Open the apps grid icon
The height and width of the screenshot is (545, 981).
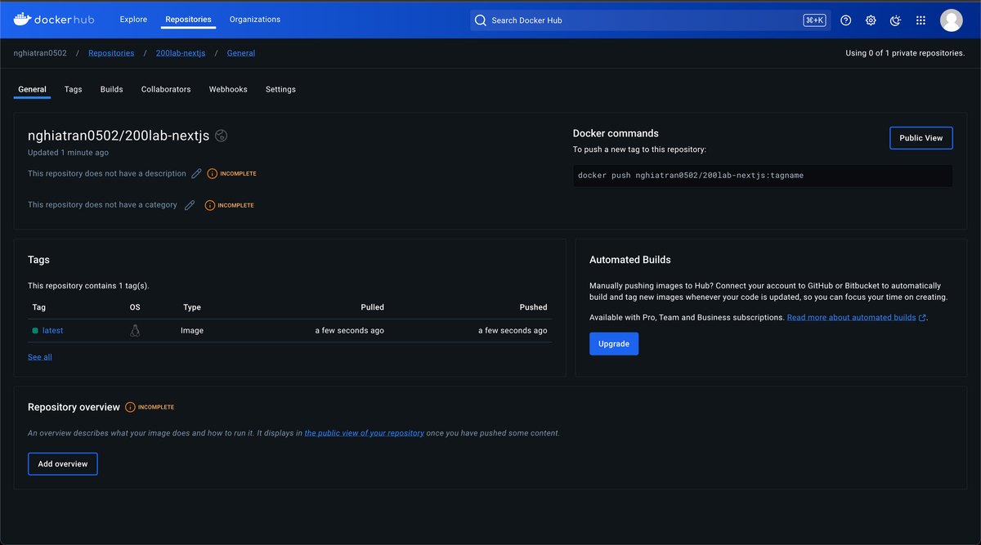click(921, 20)
